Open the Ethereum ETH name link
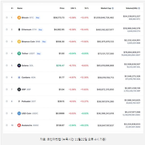The image size is (145, 145). click(29, 30)
